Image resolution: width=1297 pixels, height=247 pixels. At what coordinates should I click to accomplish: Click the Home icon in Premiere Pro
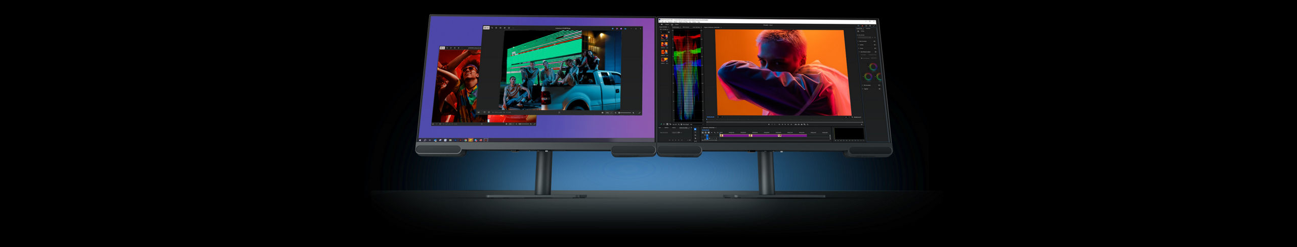click(662, 25)
